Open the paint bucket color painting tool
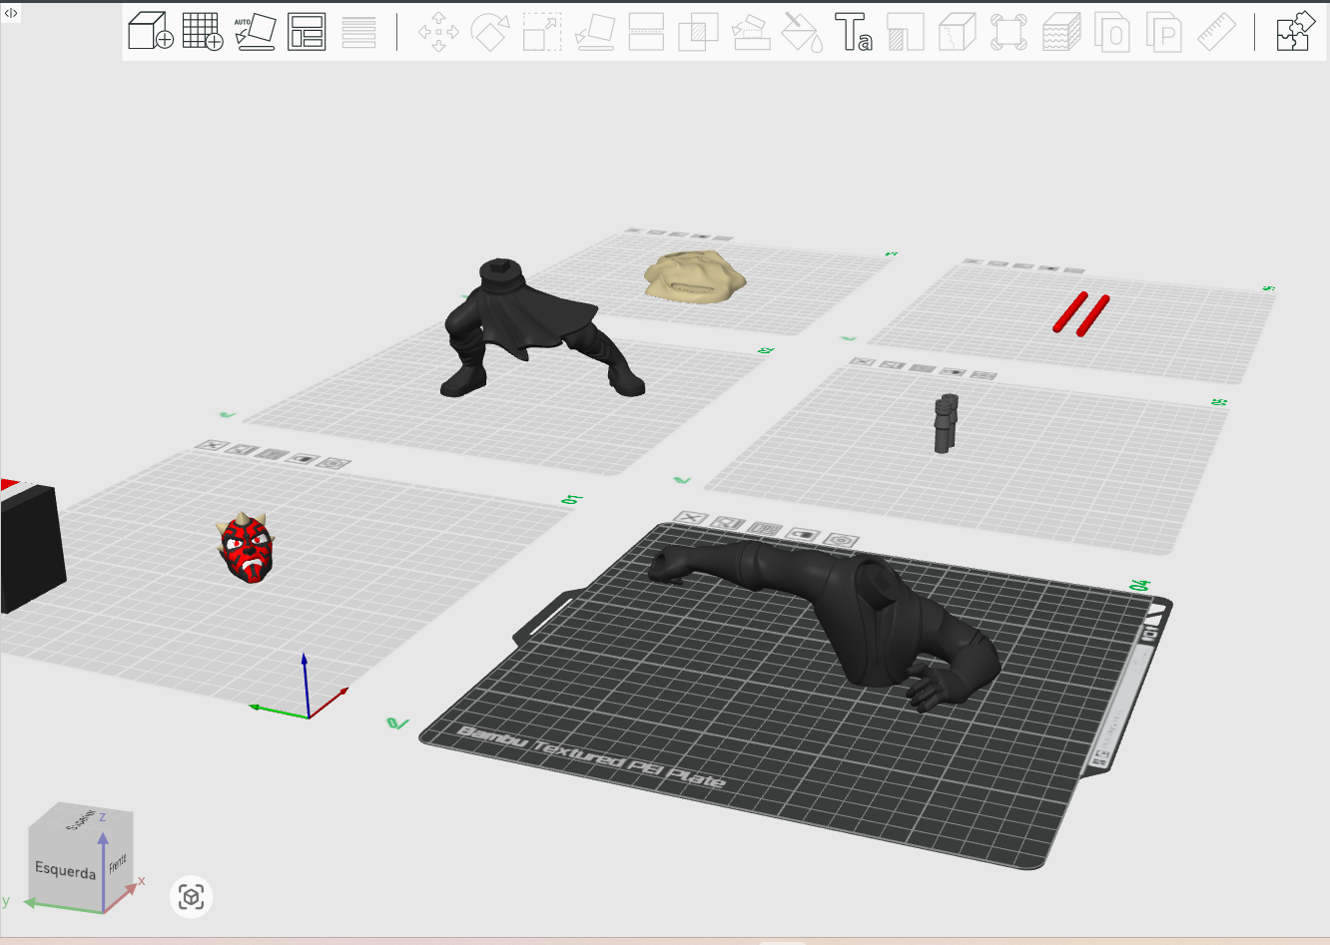The height and width of the screenshot is (945, 1330). pyautogui.click(x=802, y=32)
